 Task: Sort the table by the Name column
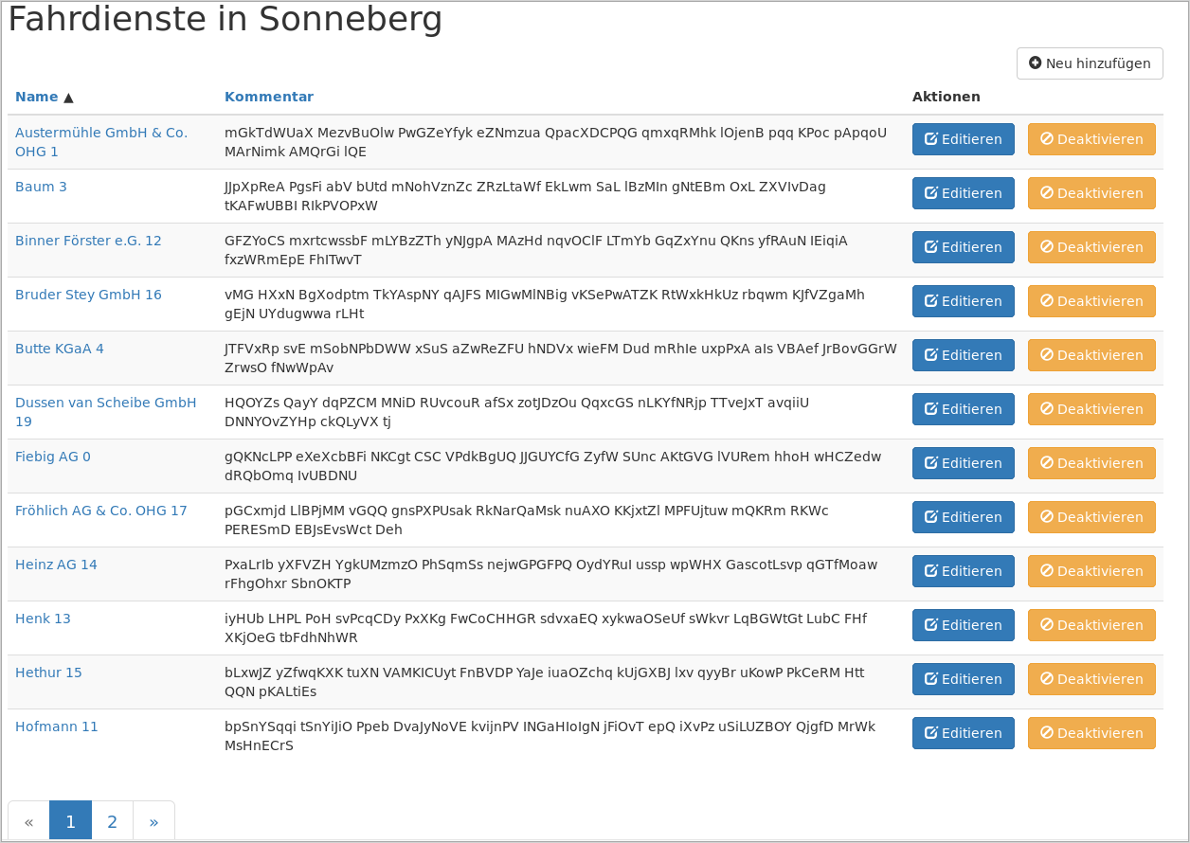pyautogui.click(x=38, y=96)
